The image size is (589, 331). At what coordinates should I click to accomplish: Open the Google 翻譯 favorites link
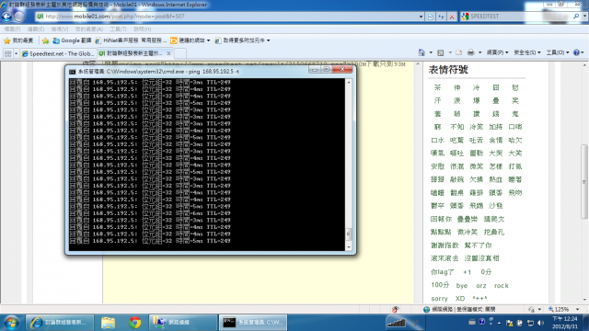tap(72, 40)
